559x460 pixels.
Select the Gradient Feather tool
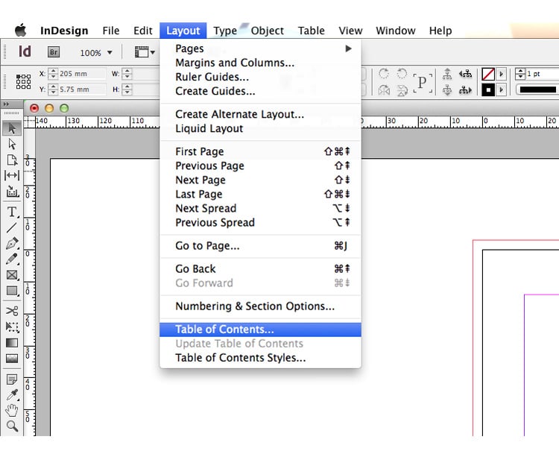[12, 359]
